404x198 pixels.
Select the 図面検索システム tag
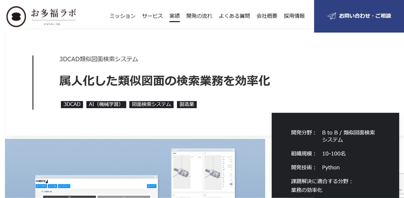[x=152, y=105]
